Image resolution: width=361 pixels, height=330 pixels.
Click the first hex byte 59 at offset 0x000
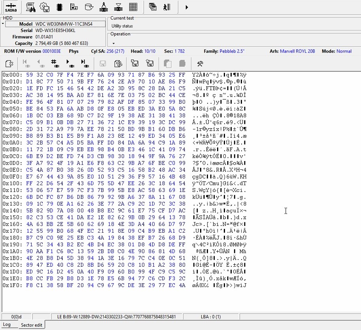tap(29, 75)
